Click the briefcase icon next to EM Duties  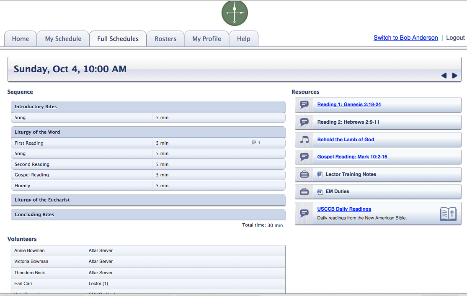(x=304, y=192)
